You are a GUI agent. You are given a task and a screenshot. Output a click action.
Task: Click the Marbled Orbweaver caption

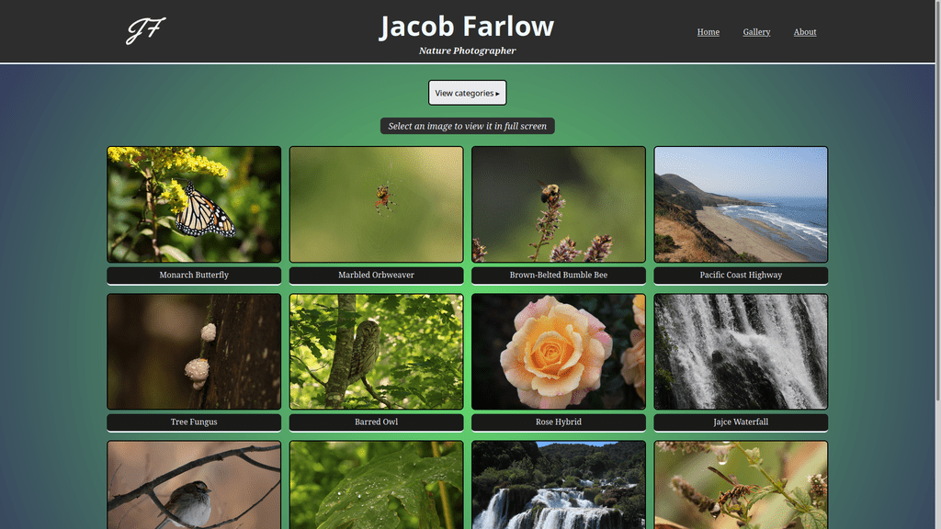(376, 276)
